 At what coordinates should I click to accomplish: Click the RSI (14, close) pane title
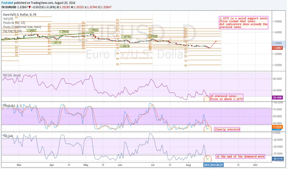pyautogui.click(x=12, y=75)
